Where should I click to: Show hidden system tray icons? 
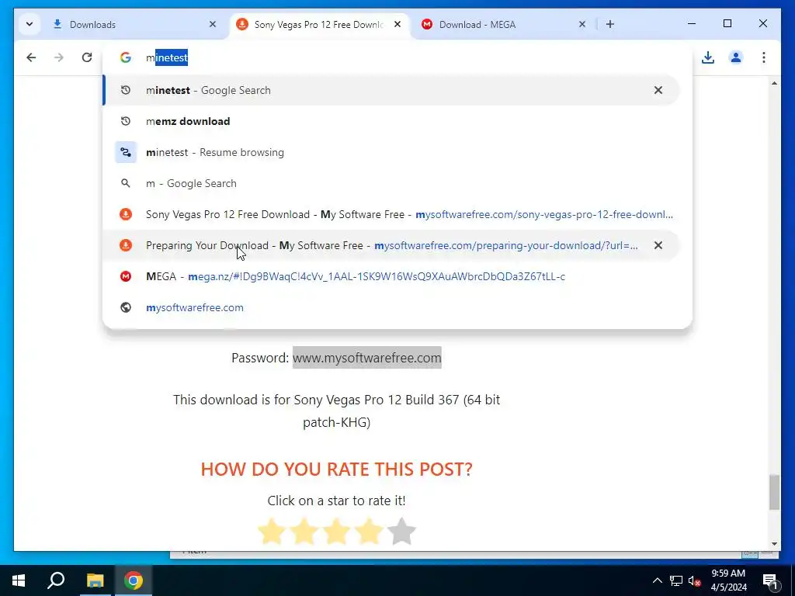tap(657, 580)
